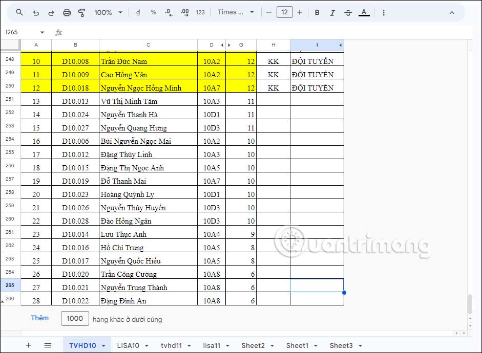This screenshot has width=482, height=353.
Task: Open the all sheets list icon
Action: click(x=48, y=345)
